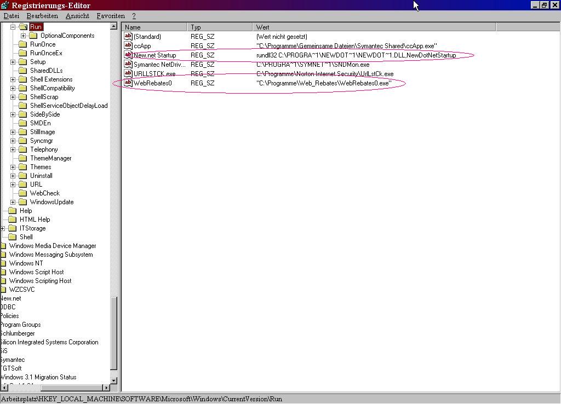Click the tree scrollbar down arrow

(x=113, y=380)
